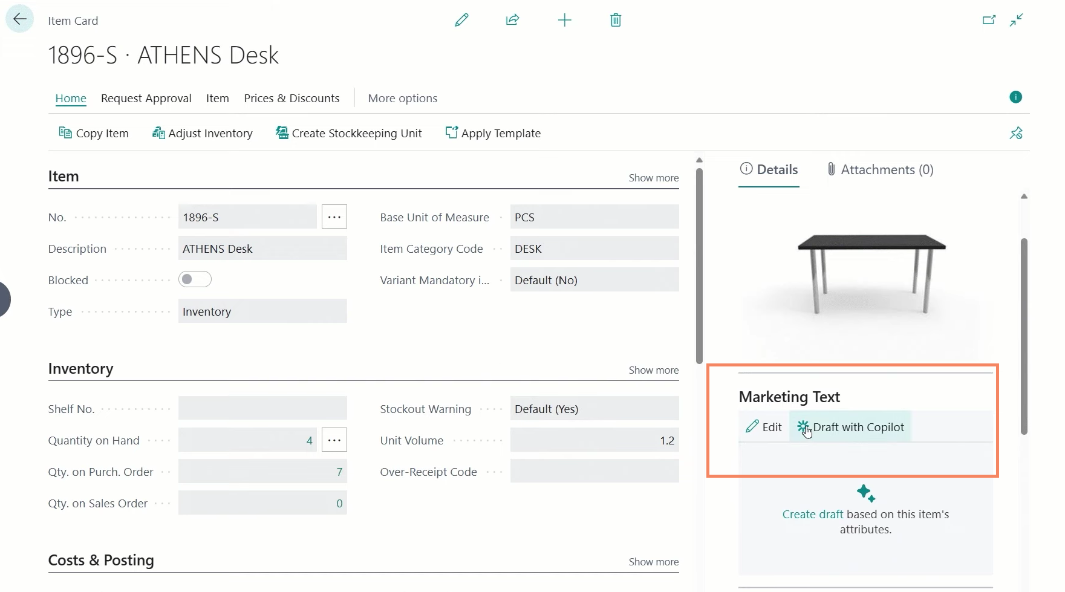Click the Create draft link

pyautogui.click(x=812, y=515)
